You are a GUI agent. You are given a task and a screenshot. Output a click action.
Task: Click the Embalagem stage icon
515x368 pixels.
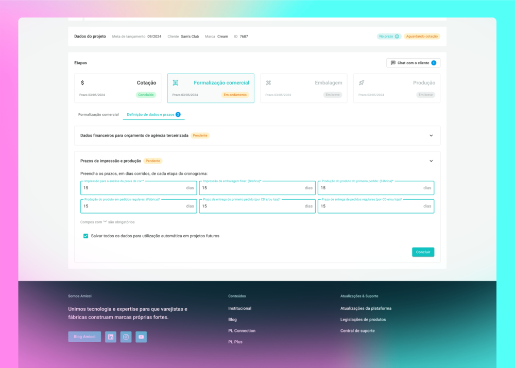coord(268,83)
